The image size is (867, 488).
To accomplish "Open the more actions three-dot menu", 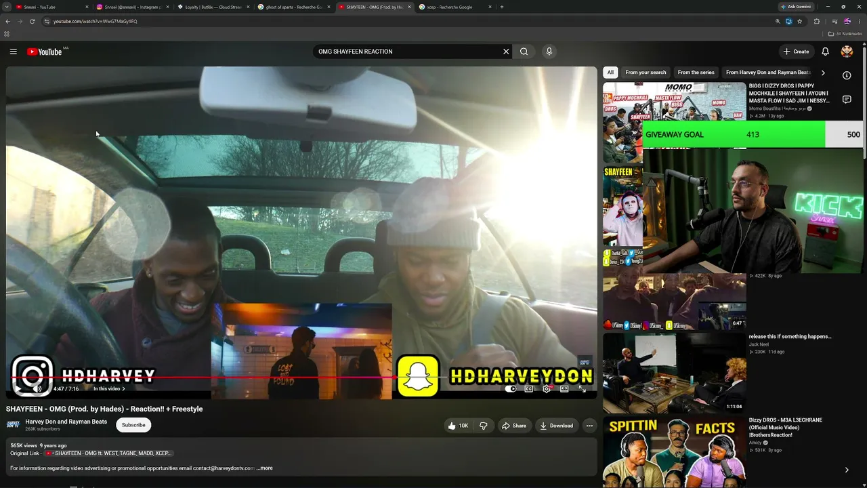I will (589, 426).
